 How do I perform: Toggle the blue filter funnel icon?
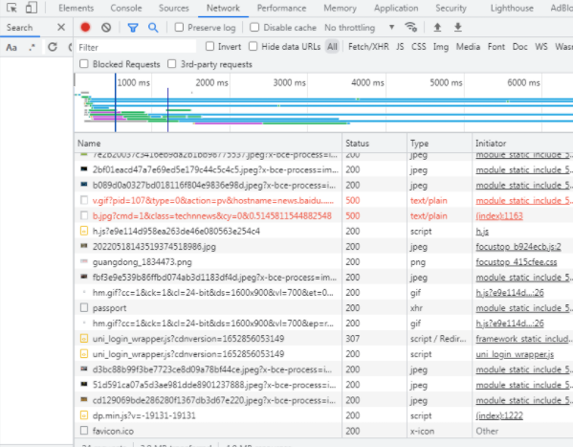coord(133,28)
